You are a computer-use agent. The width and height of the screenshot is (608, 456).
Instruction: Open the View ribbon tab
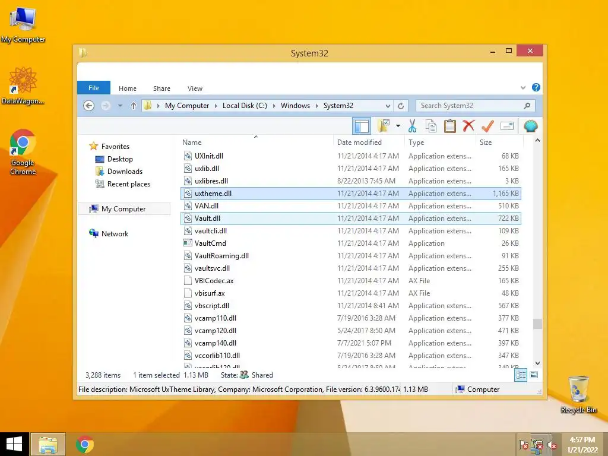pyautogui.click(x=195, y=88)
